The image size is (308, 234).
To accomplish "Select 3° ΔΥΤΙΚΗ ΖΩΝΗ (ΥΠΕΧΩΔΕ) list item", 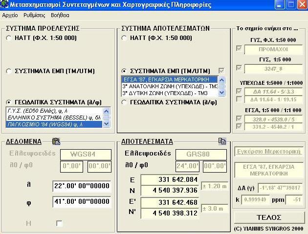I will [170, 93].
